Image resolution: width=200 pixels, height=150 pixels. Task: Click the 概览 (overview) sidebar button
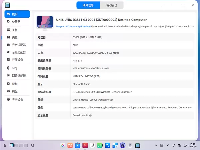(x=17, y=14)
